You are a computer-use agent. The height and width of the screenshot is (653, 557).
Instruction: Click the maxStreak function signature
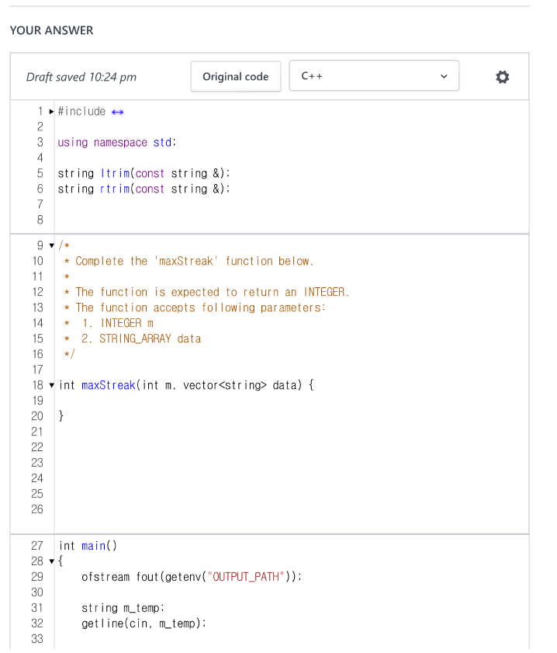click(x=186, y=385)
